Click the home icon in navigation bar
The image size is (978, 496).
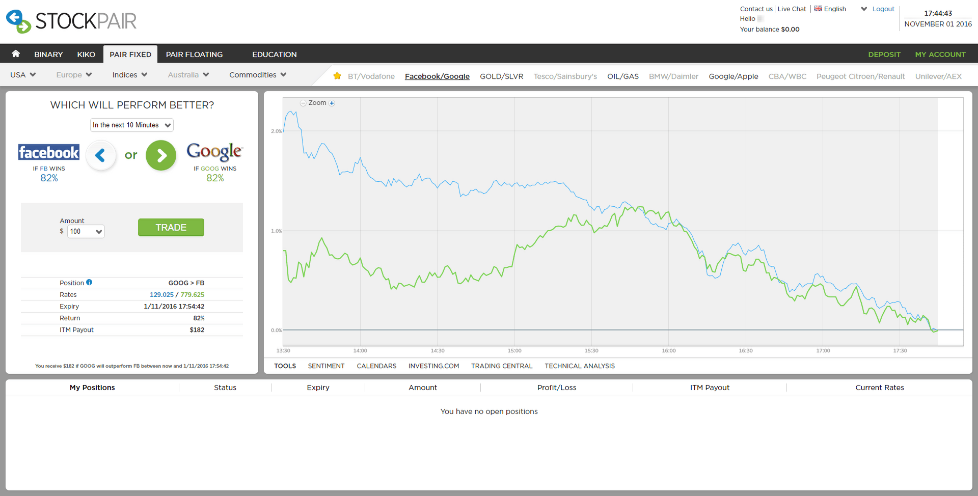tap(16, 54)
